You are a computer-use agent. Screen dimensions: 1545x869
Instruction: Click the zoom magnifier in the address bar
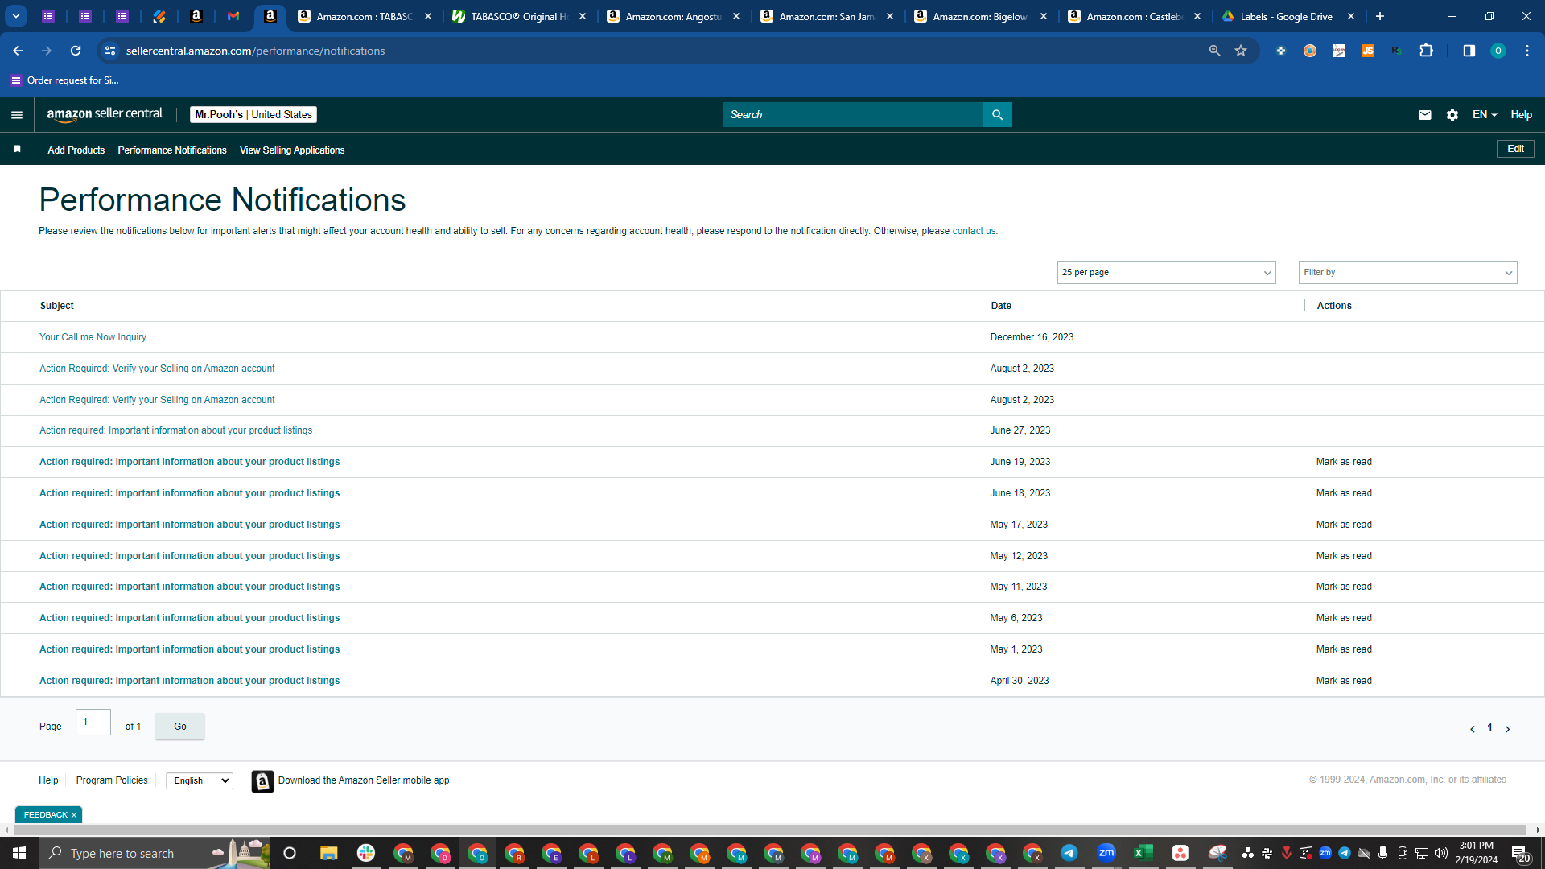click(x=1214, y=51)
